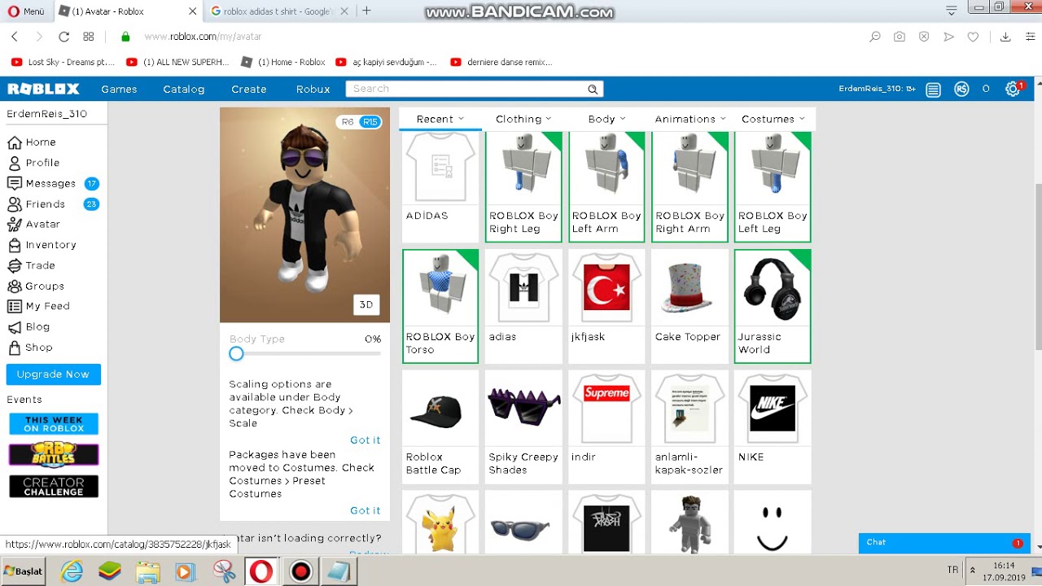The image size is (1042, 586).
Task: Open a new browser tab
Action: 366,11
